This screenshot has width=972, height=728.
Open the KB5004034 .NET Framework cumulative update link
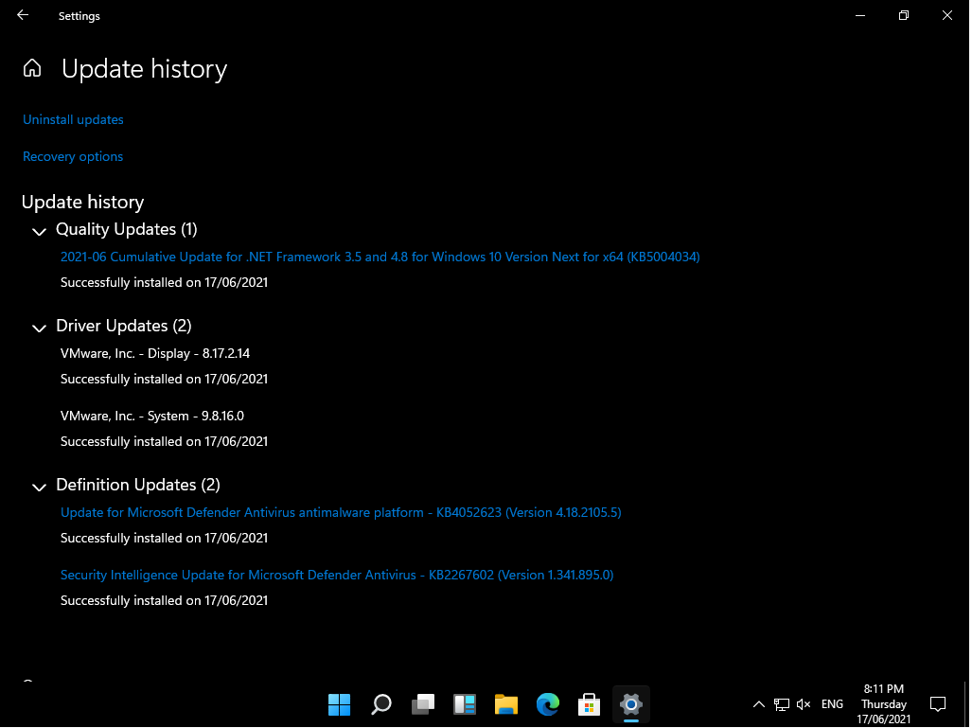click(x=380, y=257)
